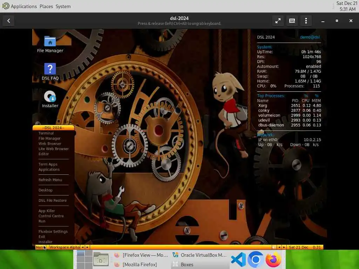Viewport: 359px width, 269px height.
Task: Click the dbus-daemon process row
Action: pos(289,125)
